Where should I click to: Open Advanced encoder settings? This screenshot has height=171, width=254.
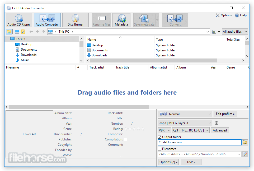pos(220,130)
